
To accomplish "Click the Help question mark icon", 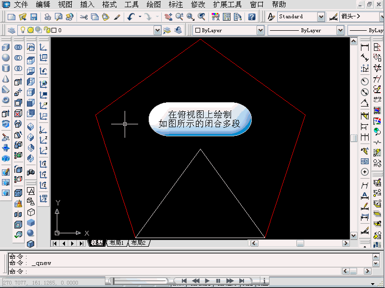I will pyautogui.click(x=252, y=17).
